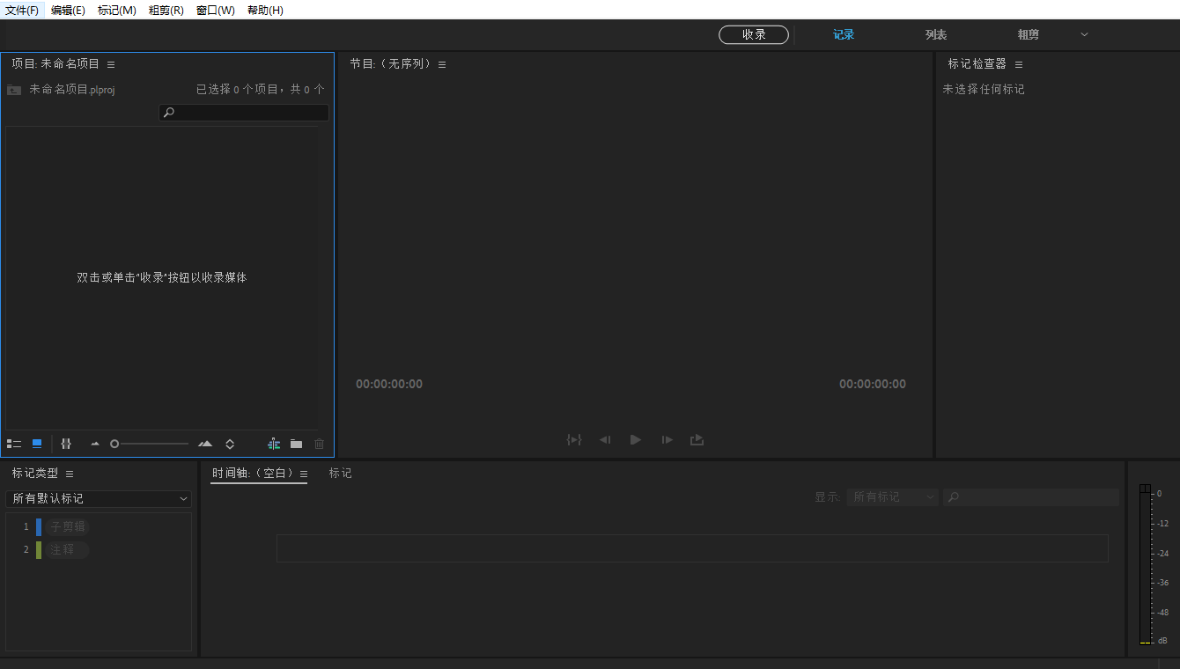Open the 编辑(E) menu

point(68,10)
